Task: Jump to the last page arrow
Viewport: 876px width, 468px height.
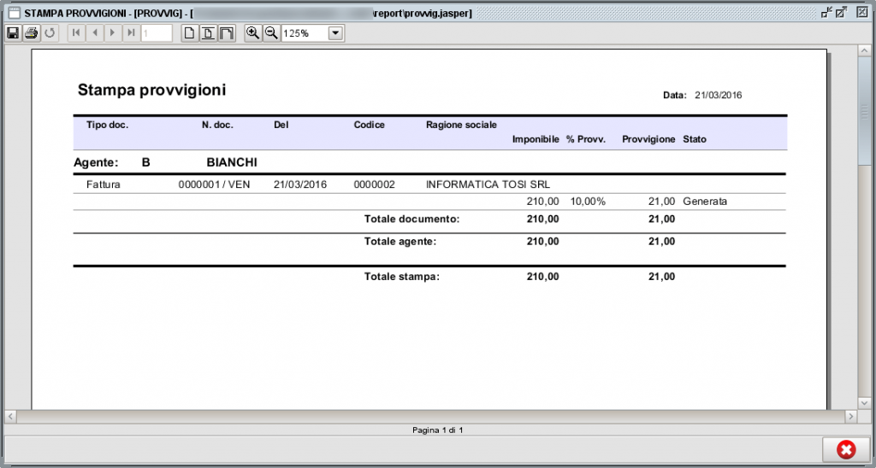Action: pyautogui.click(x=131, y=33)
